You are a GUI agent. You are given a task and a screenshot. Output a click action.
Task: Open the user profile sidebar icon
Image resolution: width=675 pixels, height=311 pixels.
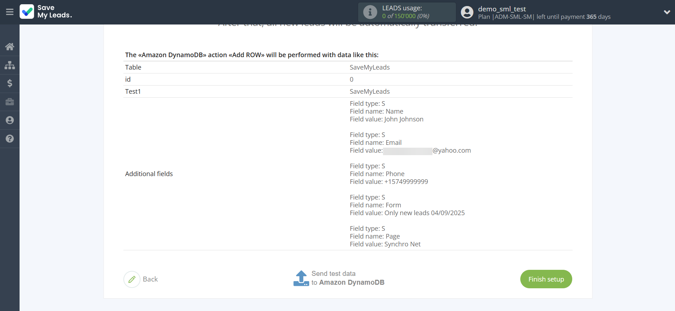coord(10,120)
